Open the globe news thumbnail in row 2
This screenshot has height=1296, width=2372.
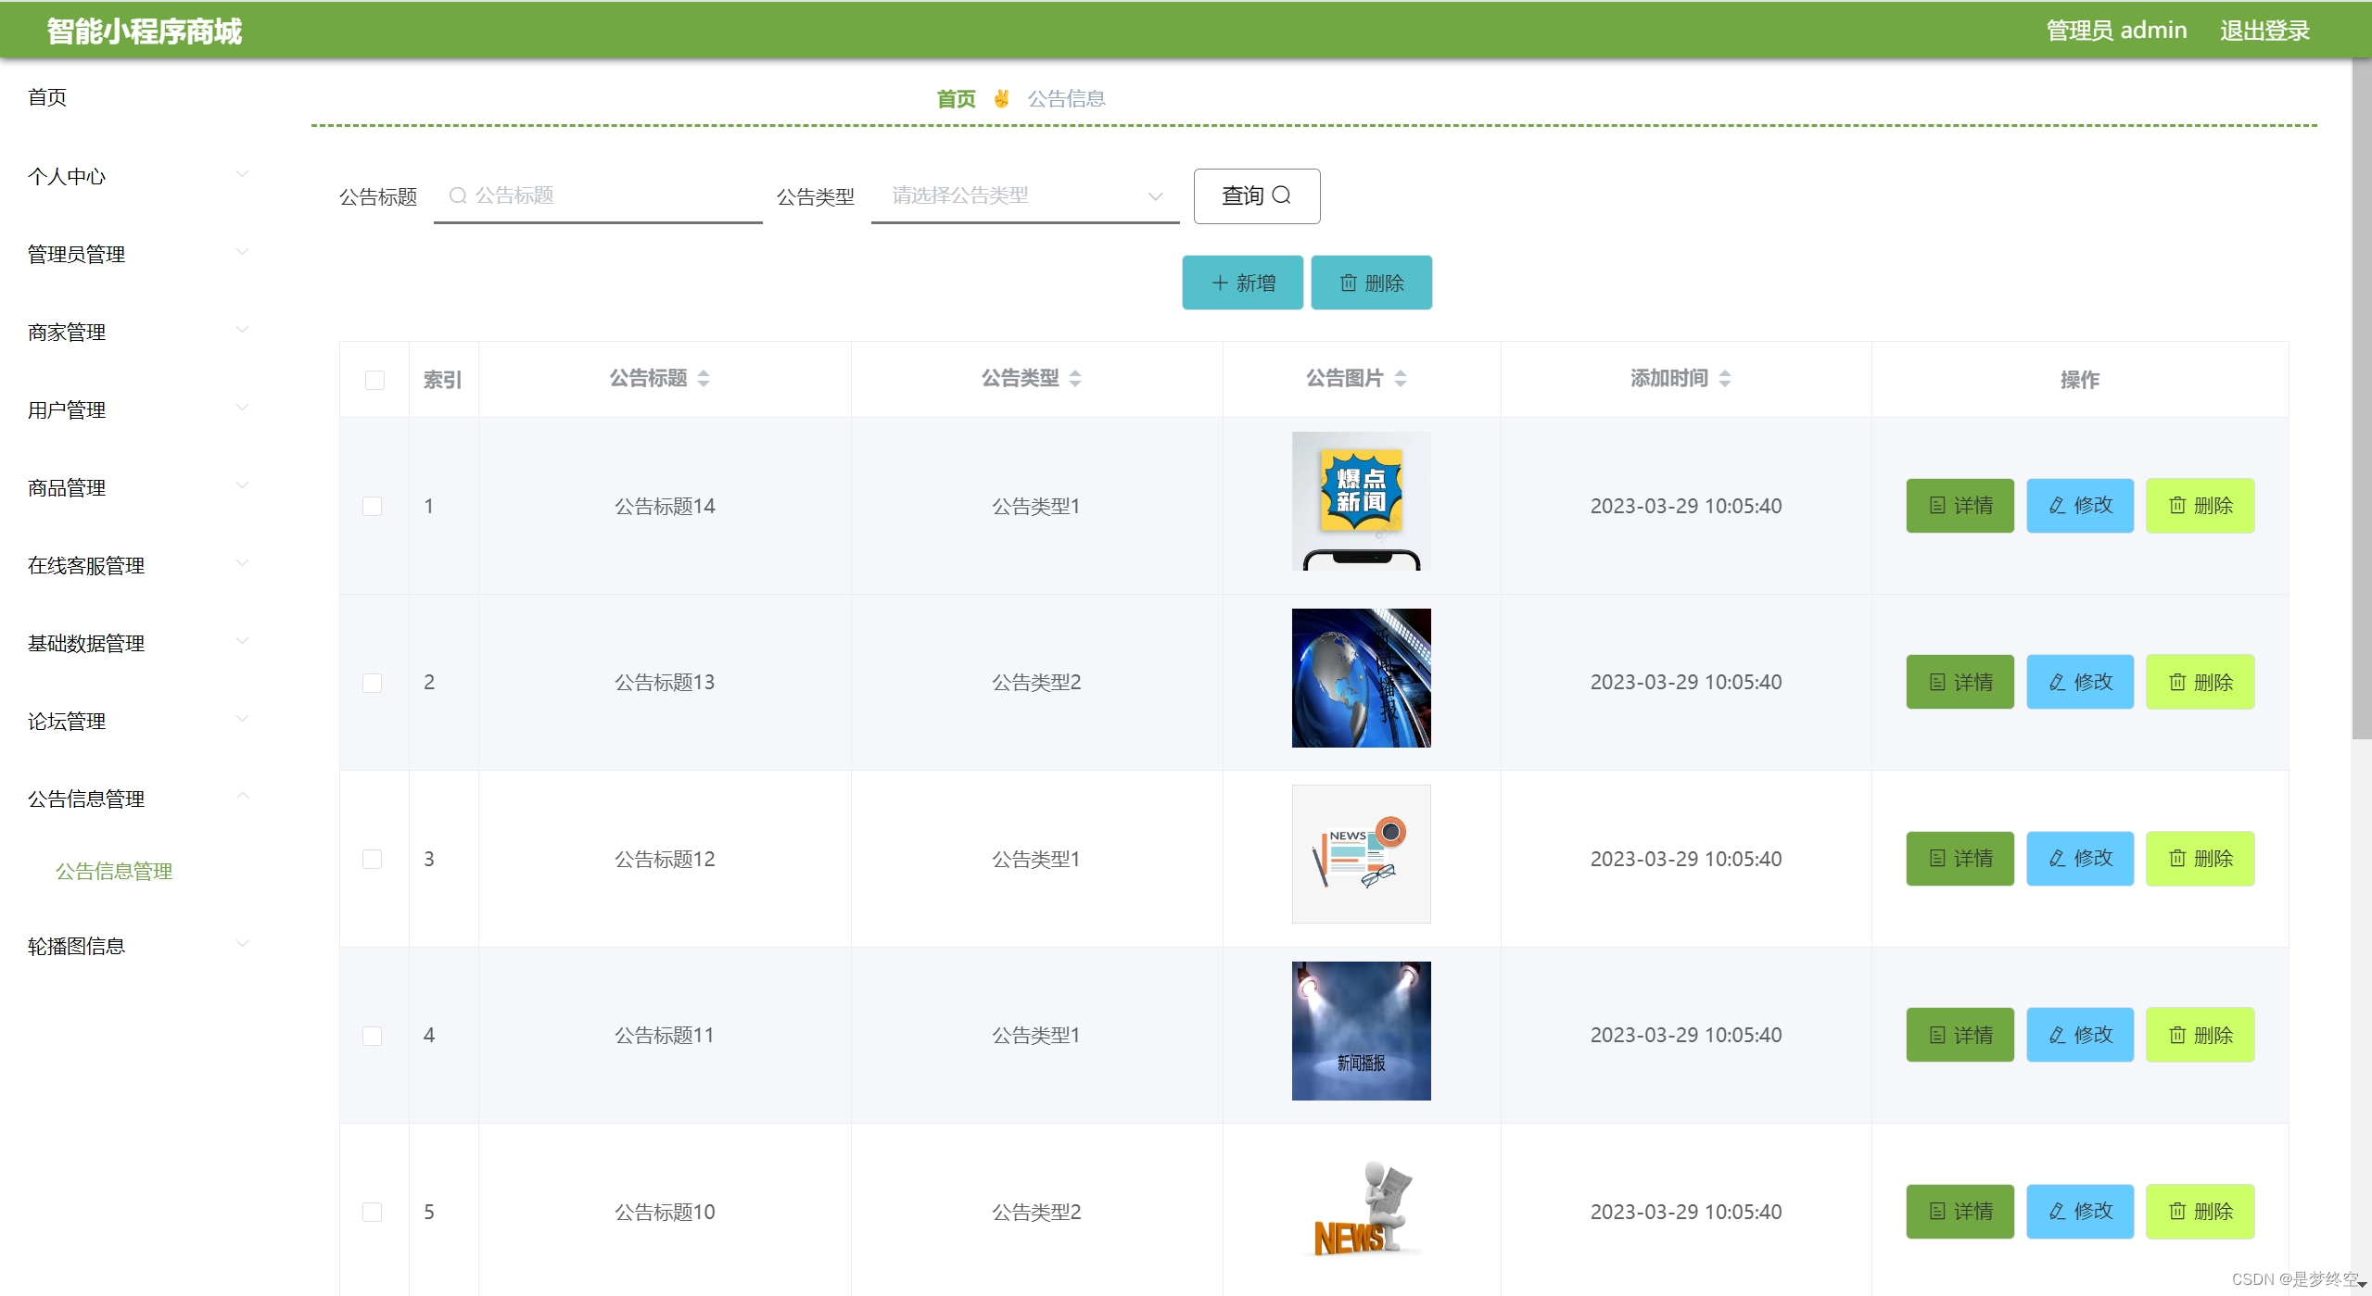pos(1361,678)
